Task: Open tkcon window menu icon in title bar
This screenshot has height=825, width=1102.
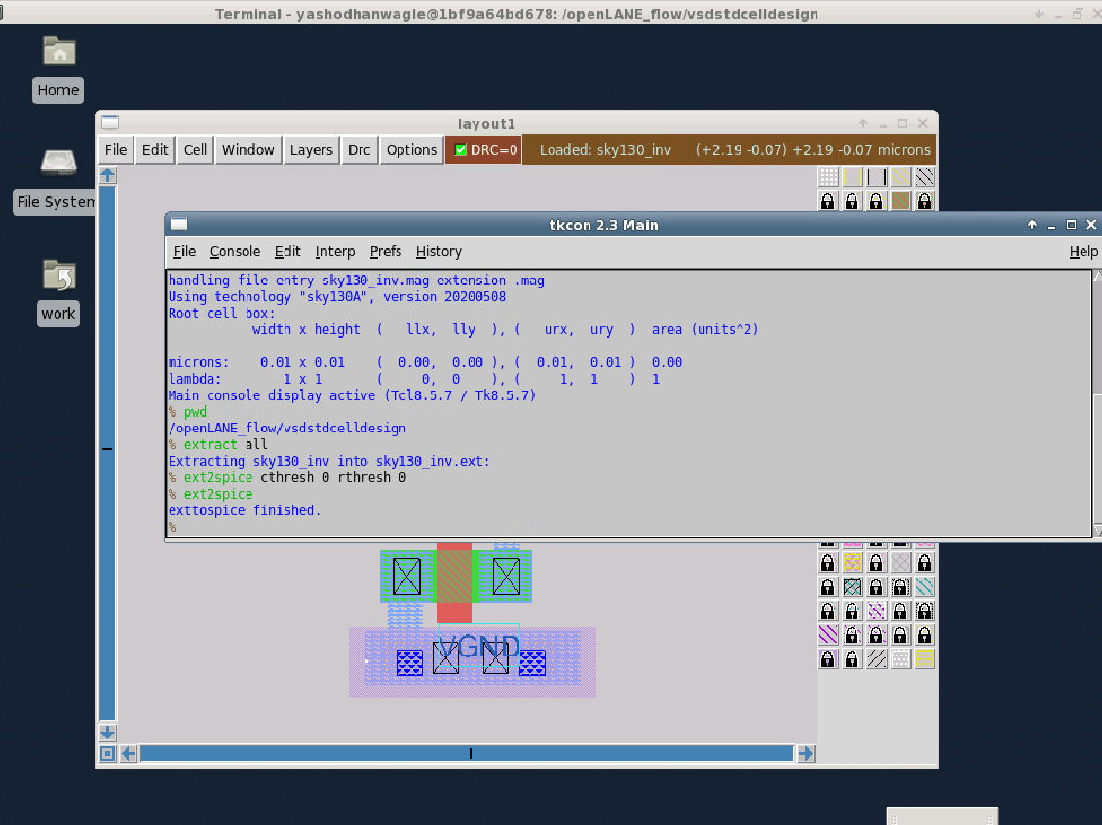Action: (179, 224)
